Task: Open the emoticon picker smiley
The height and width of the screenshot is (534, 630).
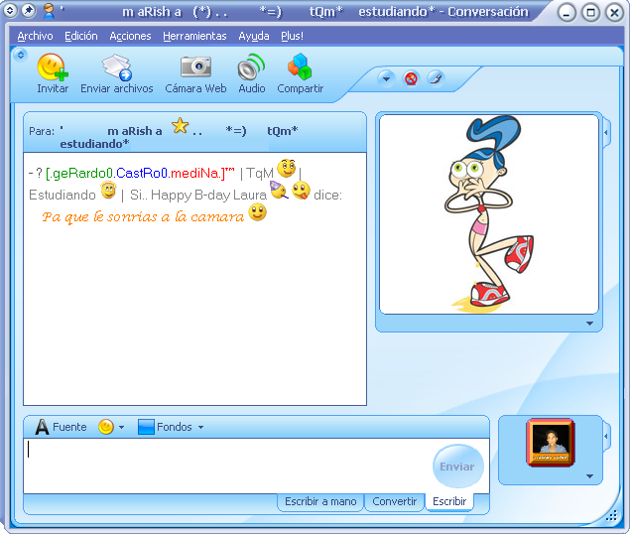Action: (x=106, y=427)
